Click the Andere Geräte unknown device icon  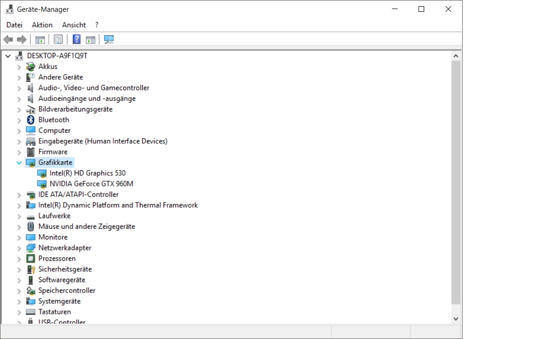(31, 77)
